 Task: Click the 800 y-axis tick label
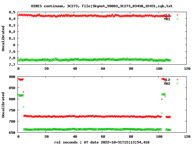[x=12, y=99]
